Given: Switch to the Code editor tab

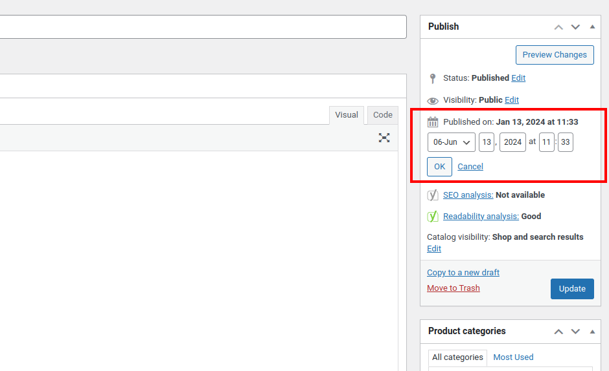Looking at the screenshot, I should click(382, 115).
